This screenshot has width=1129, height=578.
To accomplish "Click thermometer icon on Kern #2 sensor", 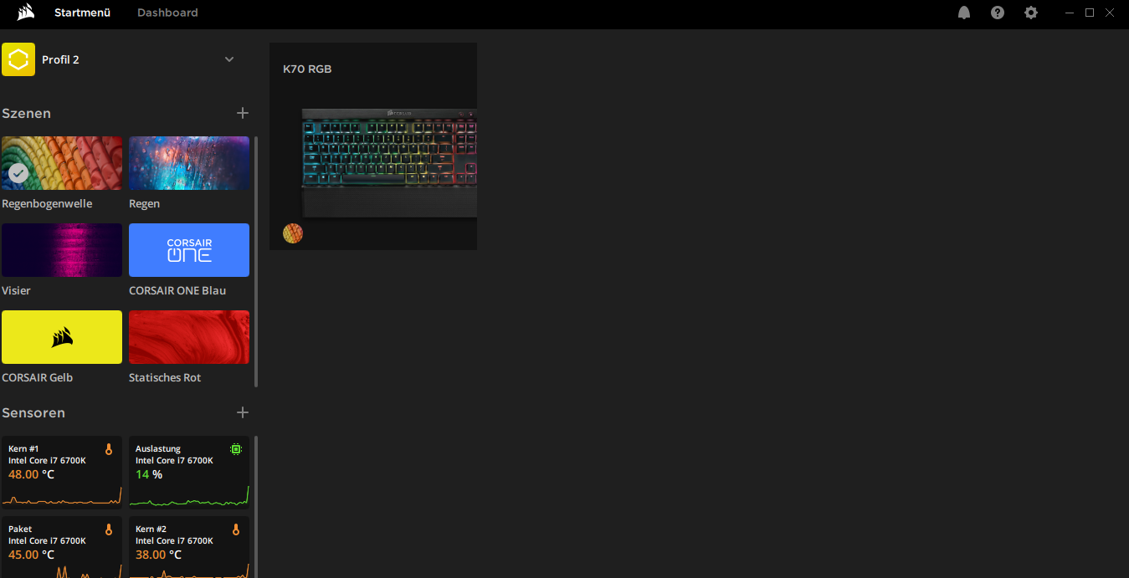I will [236, 529].
